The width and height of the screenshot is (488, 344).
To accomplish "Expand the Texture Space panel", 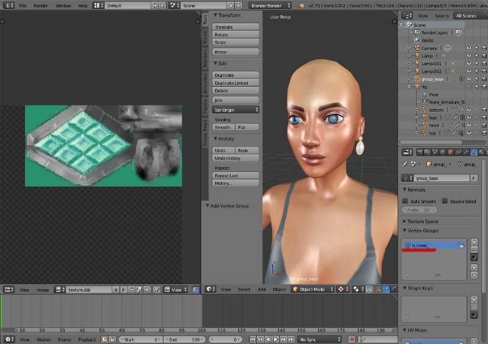I will click(423, 221).
